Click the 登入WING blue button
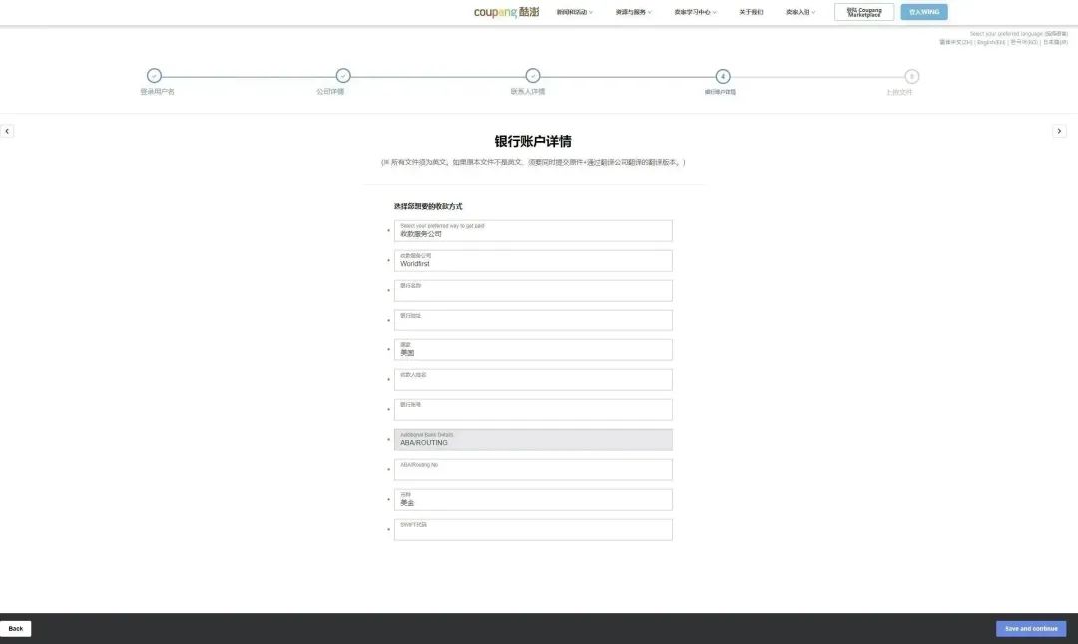The height and width of the screenshot is (644, 1078). coord(924,12)
